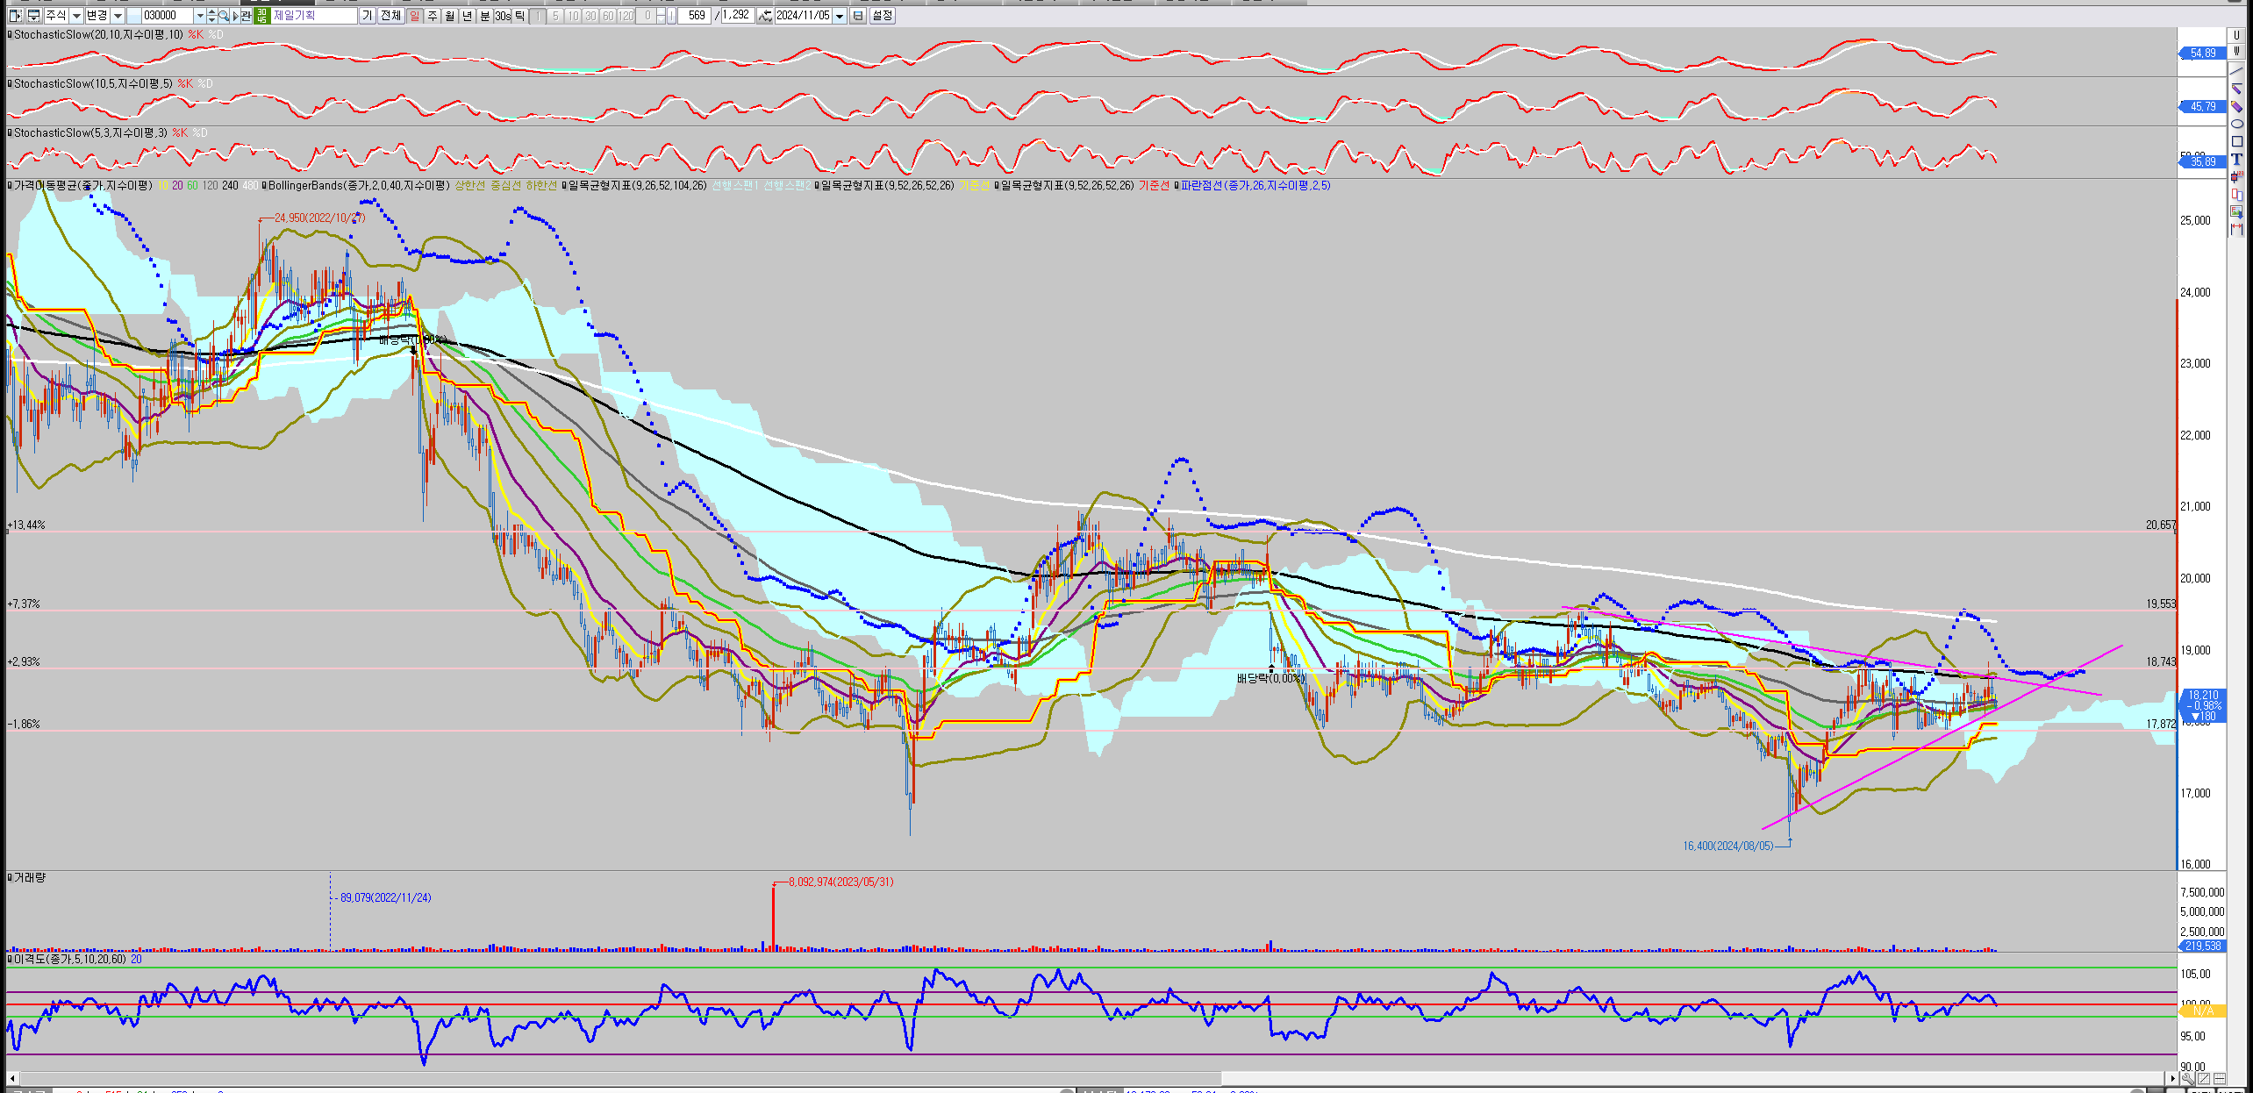This screenshot has height=1093, width=2253.
Task: Open the 주식 market type dropdown
Action: pyautogui.click(x=75, y=15)
